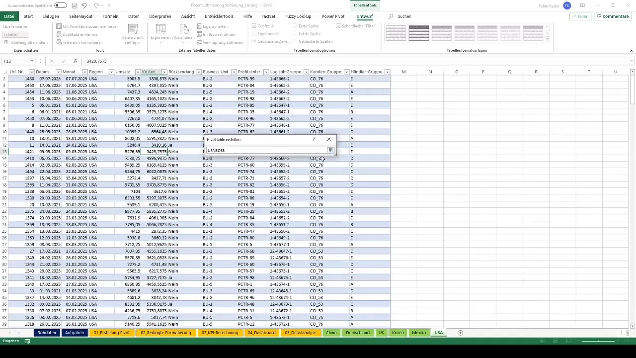Collapse the ribbon with the chevron
Screen dimensions: 636x358
click(631, 51)
